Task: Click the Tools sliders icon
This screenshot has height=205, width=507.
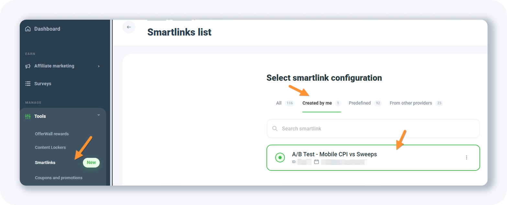Action: click(28, 116)
